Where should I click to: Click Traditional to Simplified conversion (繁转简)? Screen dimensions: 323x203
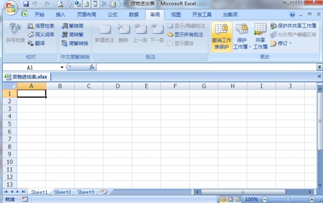tap(73, 26)
